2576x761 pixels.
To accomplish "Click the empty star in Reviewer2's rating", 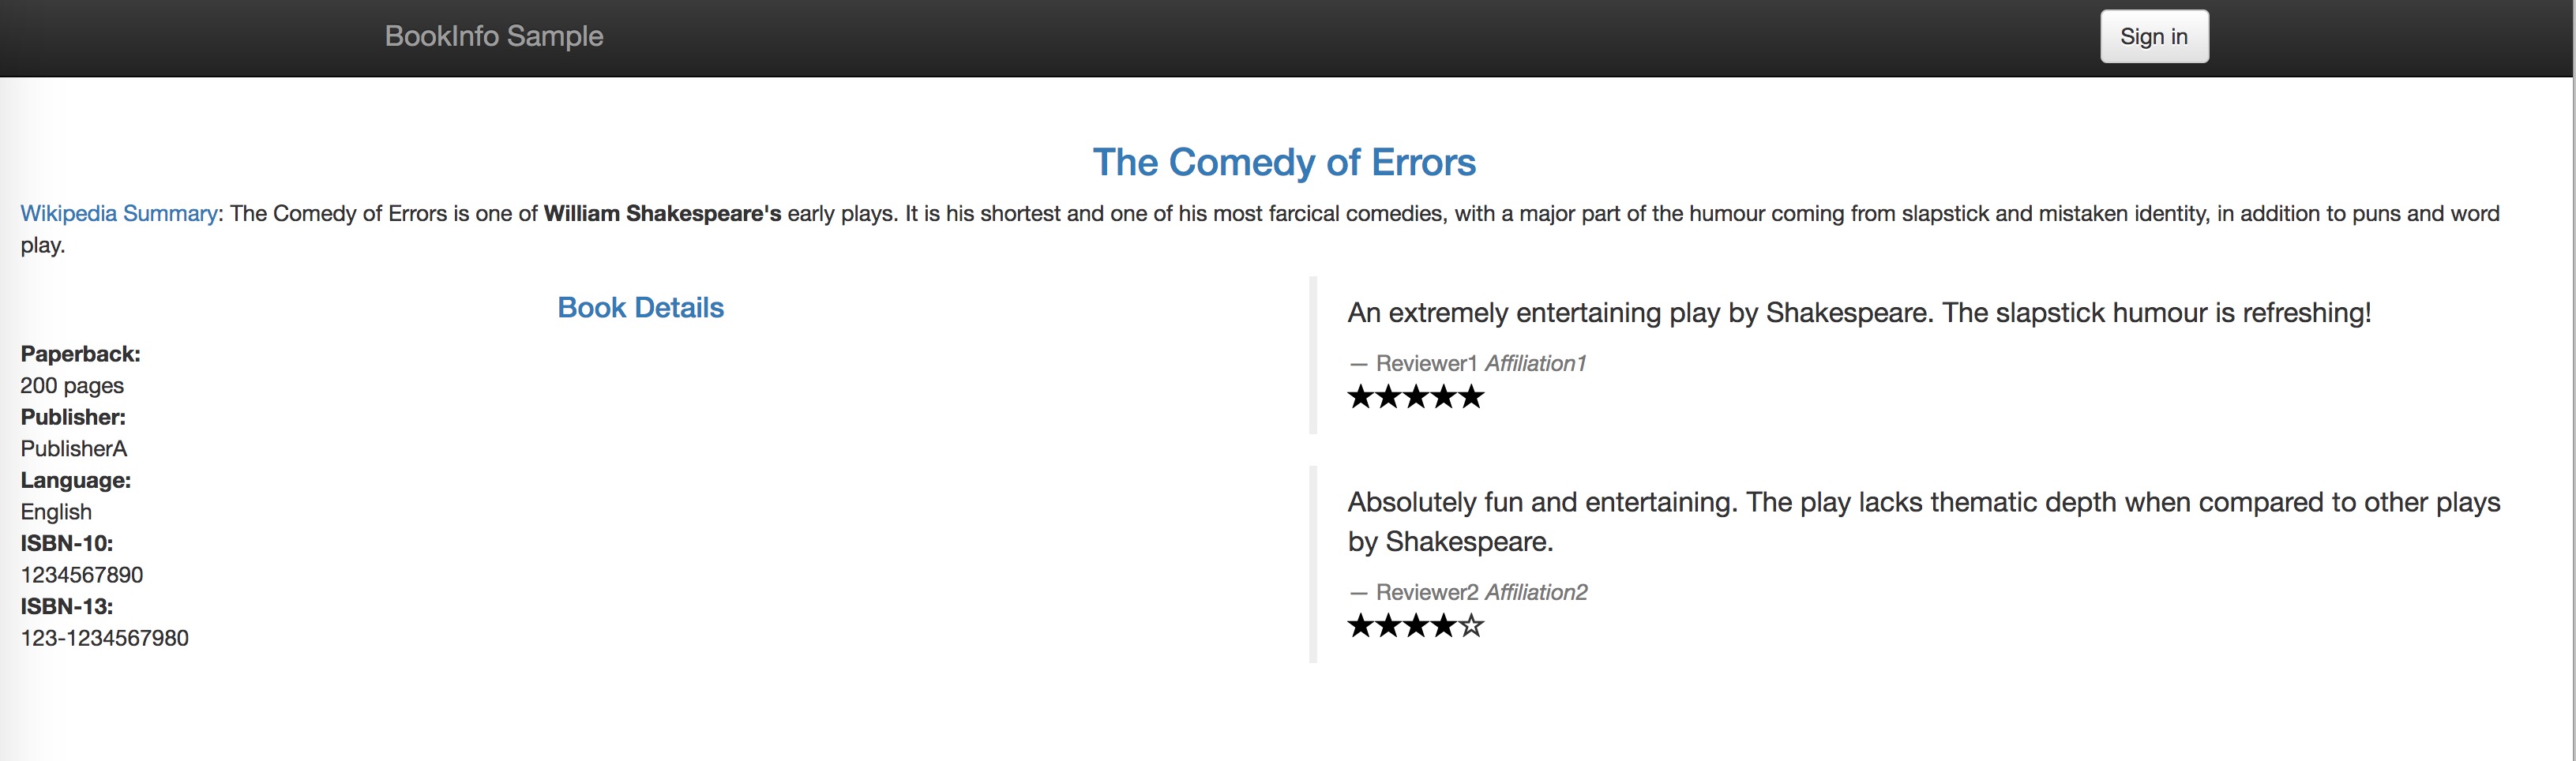I will [1471, 626].
